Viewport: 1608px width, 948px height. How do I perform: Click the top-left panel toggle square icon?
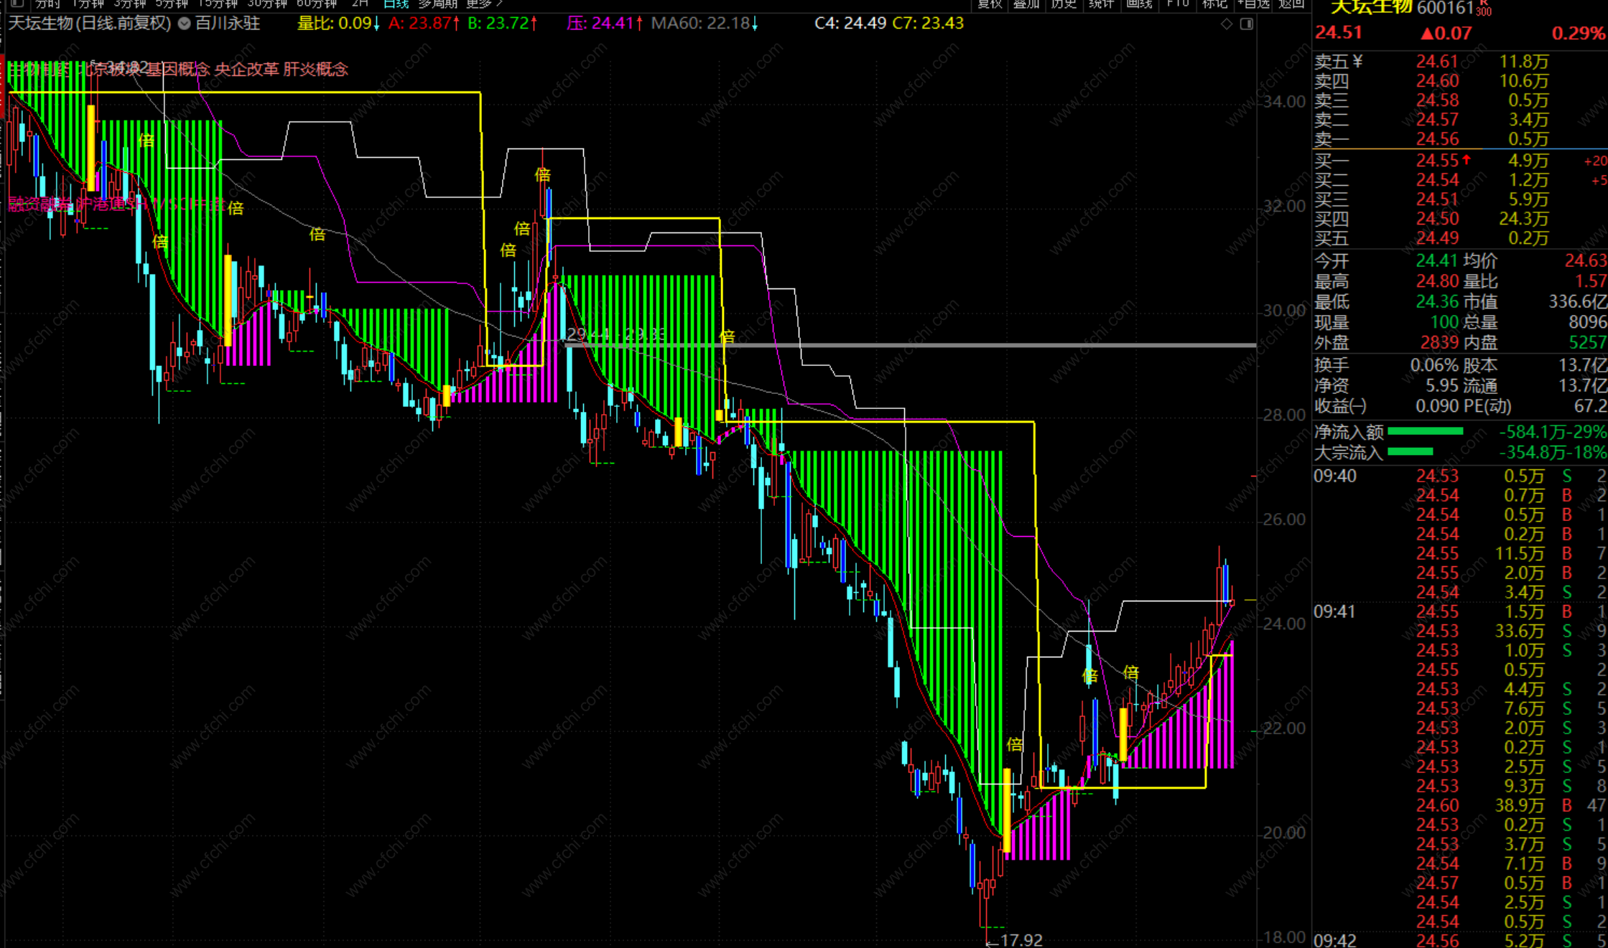point(16,4)
